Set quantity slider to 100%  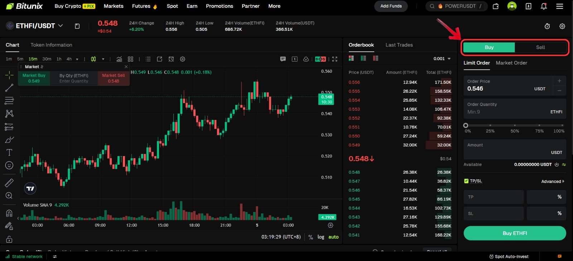(x=562, y=125)
